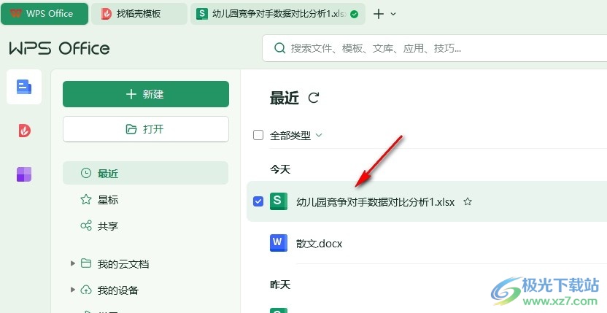This screenshot has width=607, height=313.
Task: Click the 昨天 group heading
Action: pos(280,285)
